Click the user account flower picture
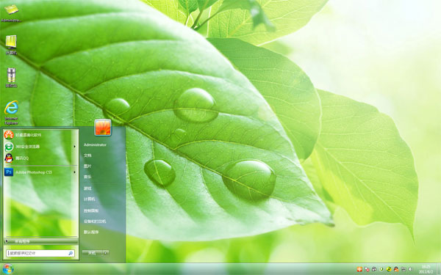Image resolution: width=441 pixels, height=275 pixels. click(103, 128)
